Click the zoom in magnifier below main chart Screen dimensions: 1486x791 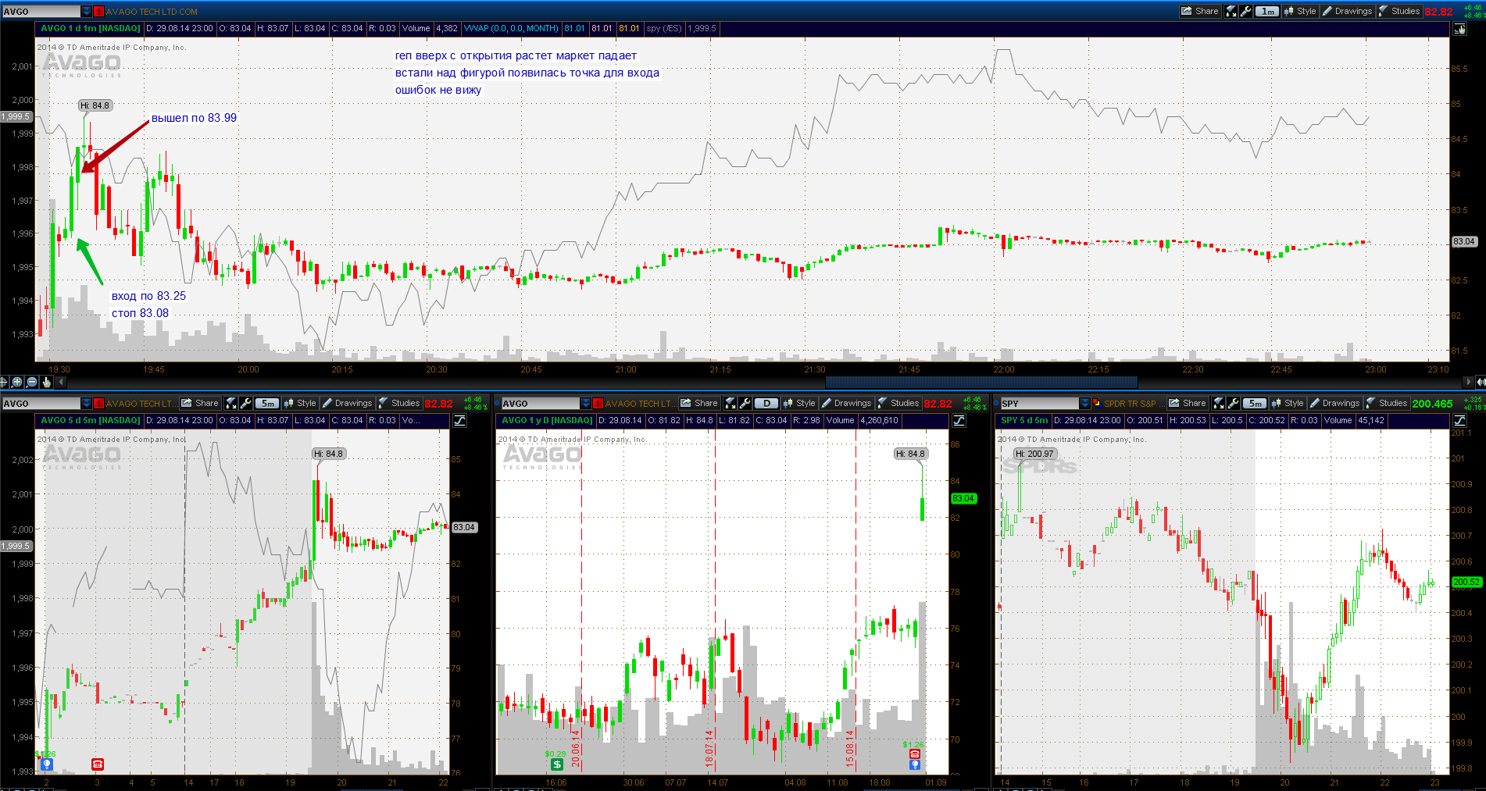pos(17,382)
